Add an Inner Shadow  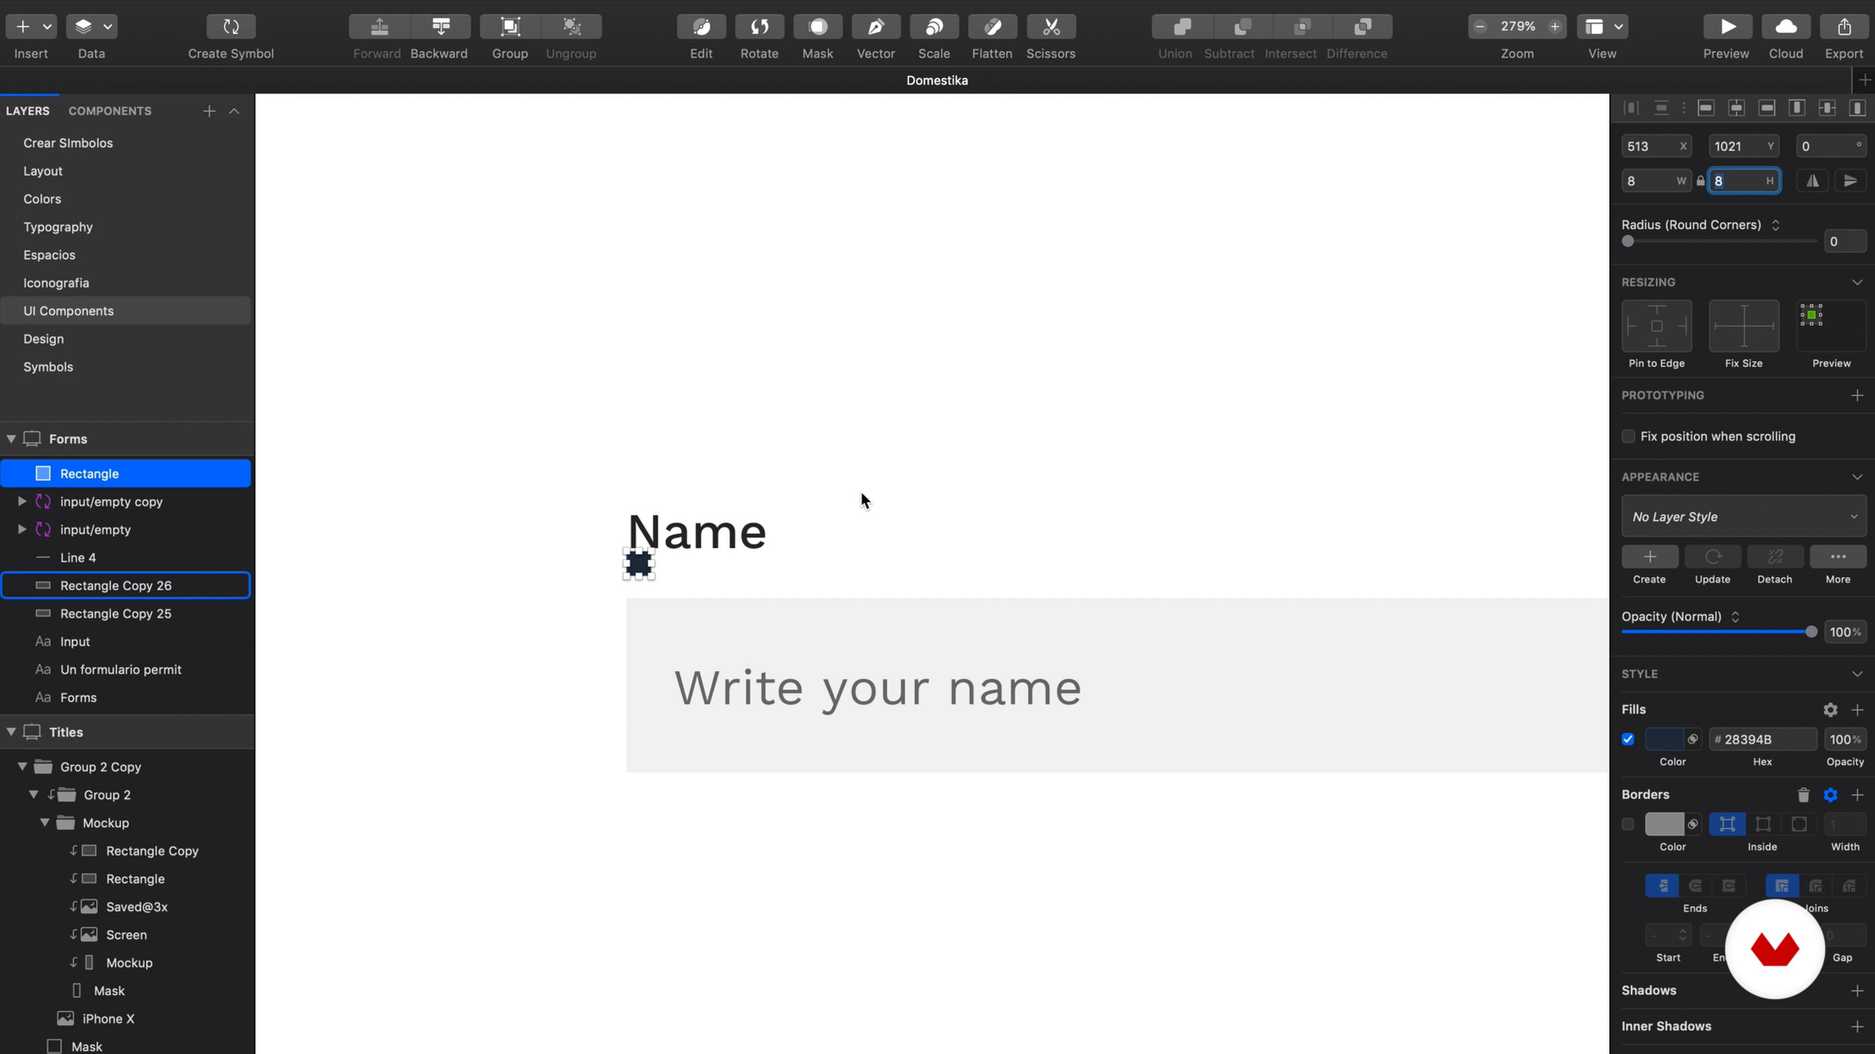(x=1857, y=1026)
